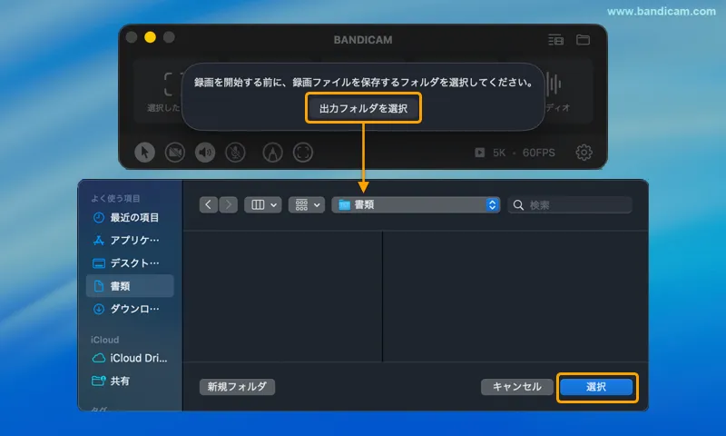726x436 pixels.
Task: Select the drawing pen icon in Bandicam
Action: (273, 153)
